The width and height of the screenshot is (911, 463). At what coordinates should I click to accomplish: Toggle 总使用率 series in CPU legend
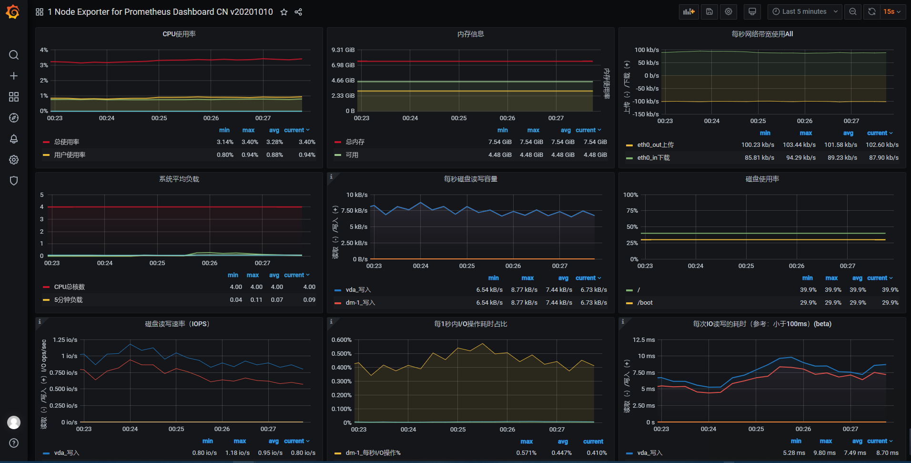(67, 142)
